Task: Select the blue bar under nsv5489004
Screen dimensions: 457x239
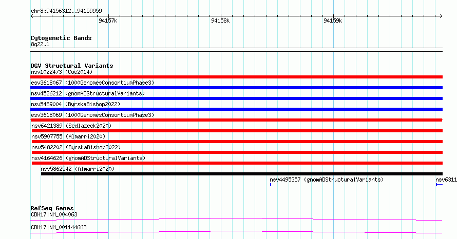Action: (236, 109)
